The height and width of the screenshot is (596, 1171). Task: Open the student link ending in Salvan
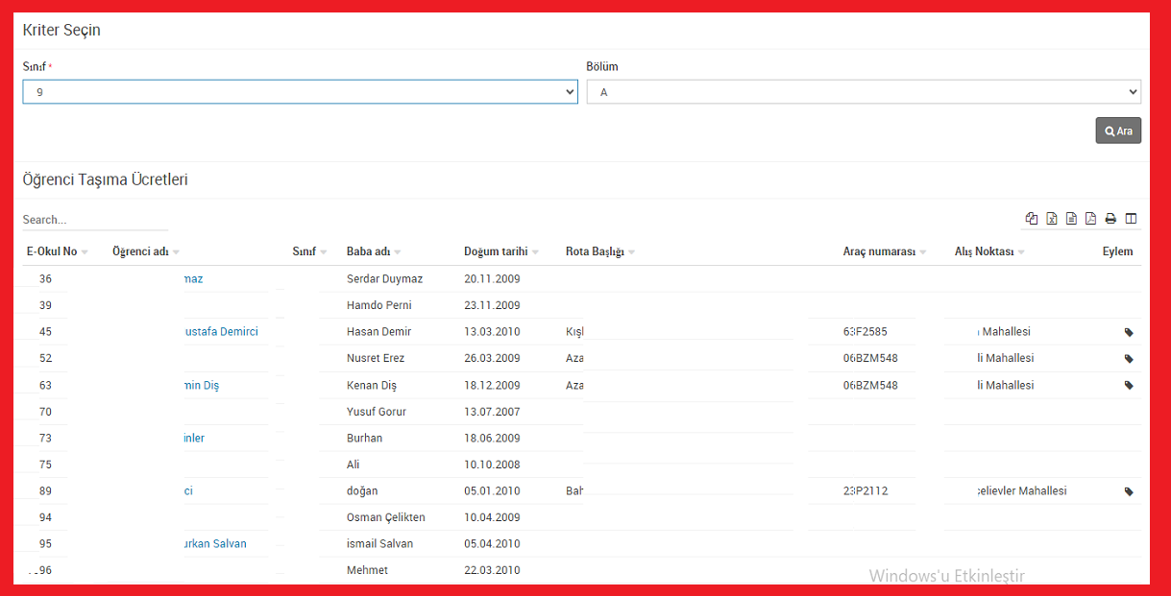click(x=214, y=544)
